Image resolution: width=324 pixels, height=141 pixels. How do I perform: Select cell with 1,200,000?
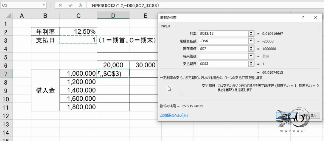pyautogui.click(x=78, y=82)
